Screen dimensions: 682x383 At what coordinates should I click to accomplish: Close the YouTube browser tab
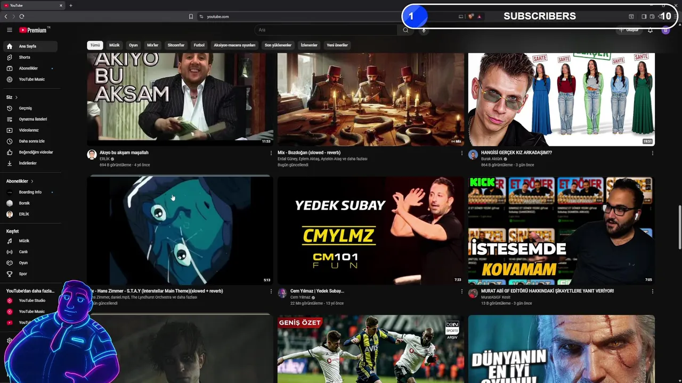pos(61,5)
